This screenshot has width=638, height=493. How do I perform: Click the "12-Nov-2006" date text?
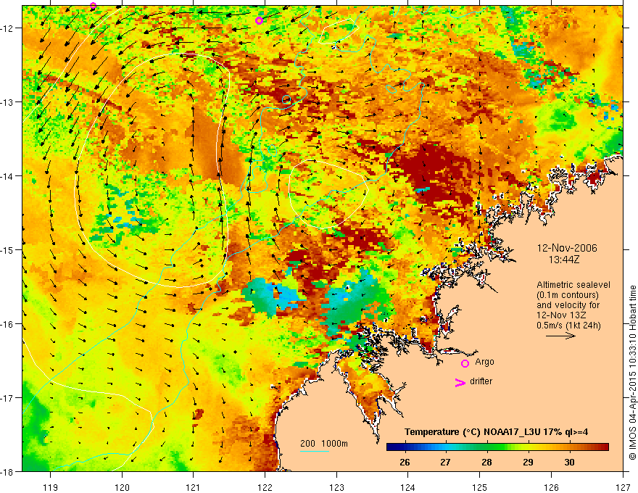pos(567,248)
